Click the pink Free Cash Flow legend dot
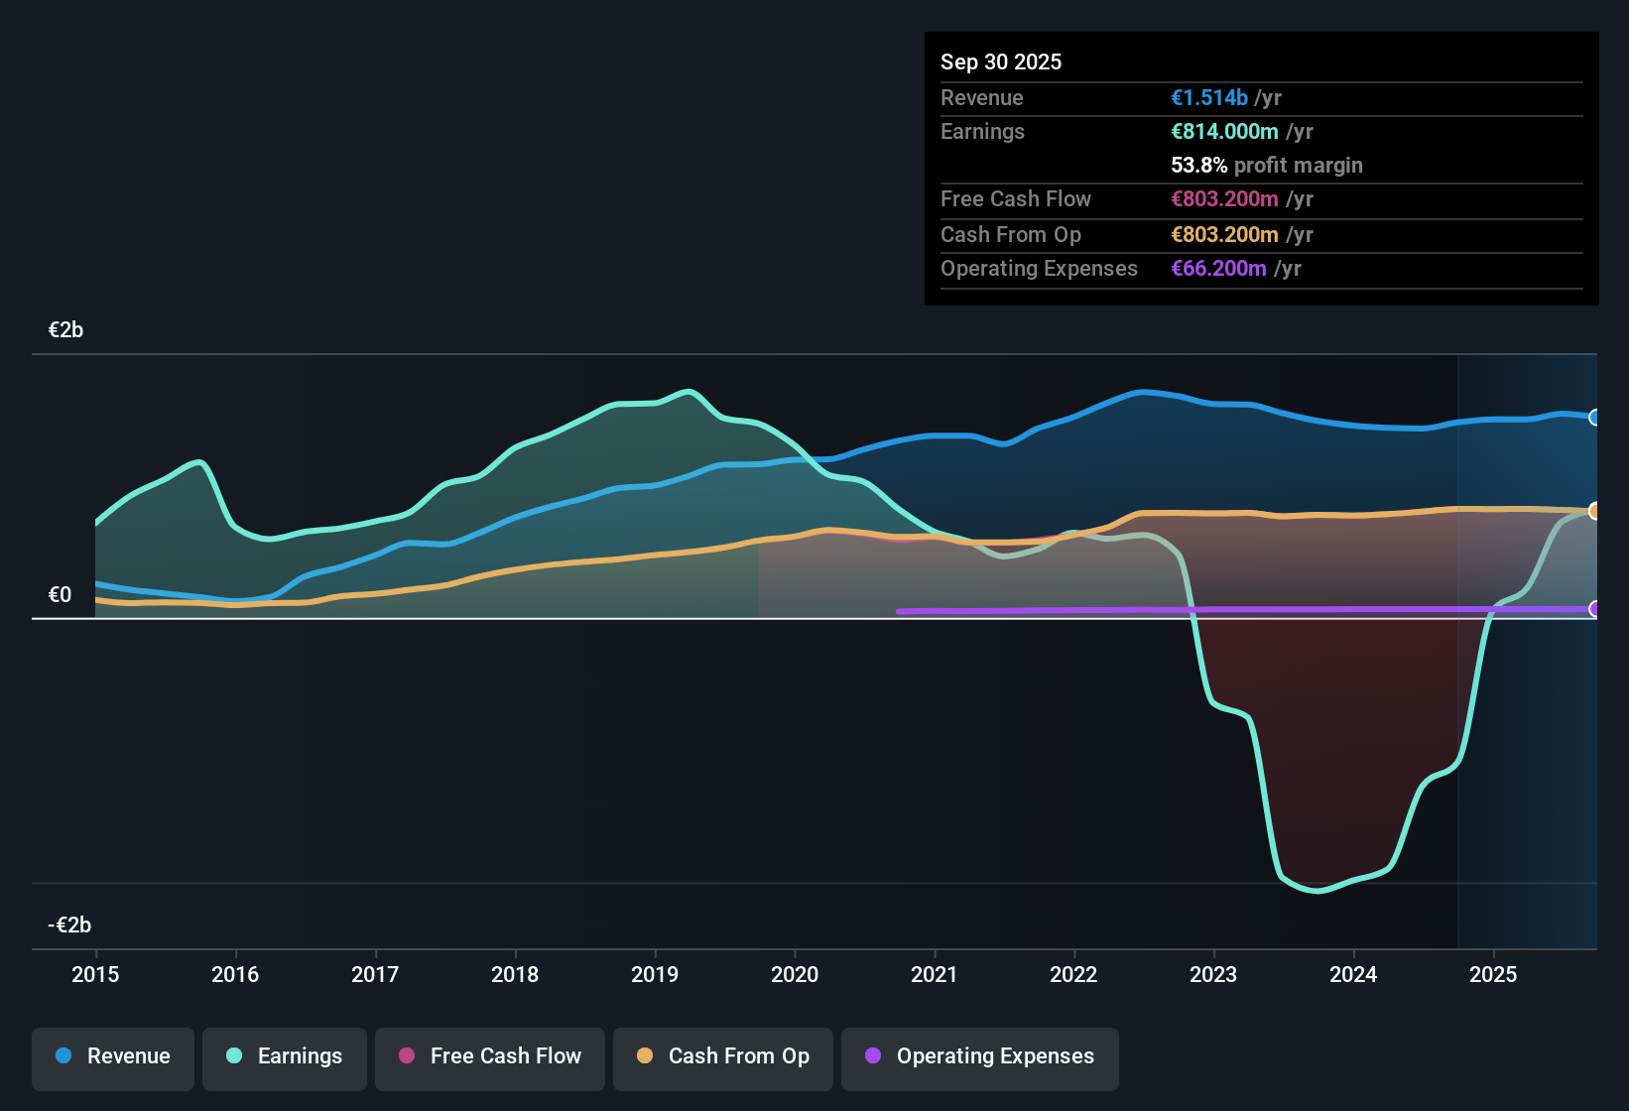 (x=407, y=1056)
